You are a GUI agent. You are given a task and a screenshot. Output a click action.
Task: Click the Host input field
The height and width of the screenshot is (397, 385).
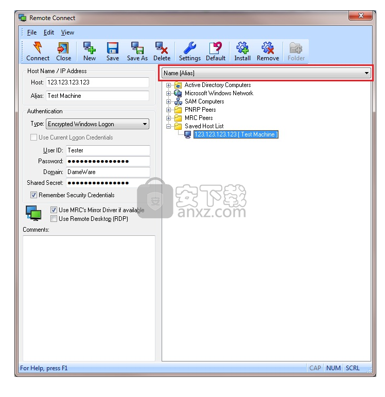pos(97,82)
